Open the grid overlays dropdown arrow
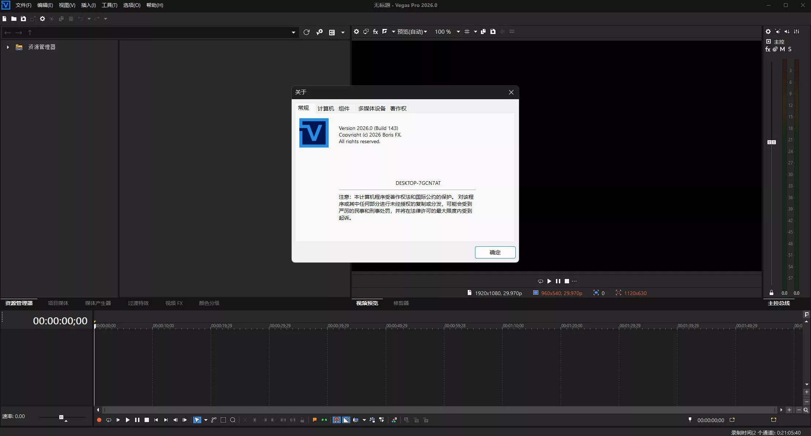This screenshot has height=436, width=811. [x=475, y=32]
